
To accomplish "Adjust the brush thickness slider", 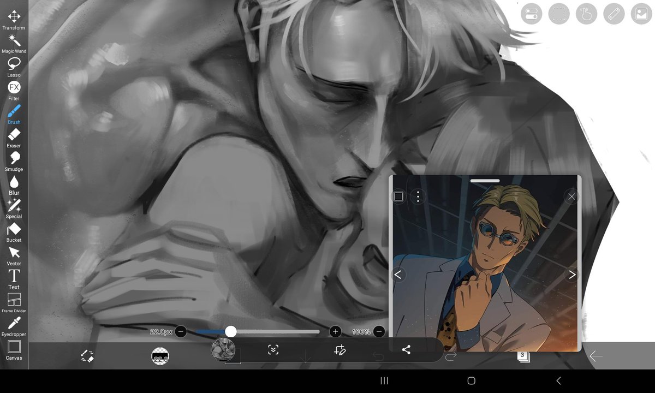I will coord(258,331).
